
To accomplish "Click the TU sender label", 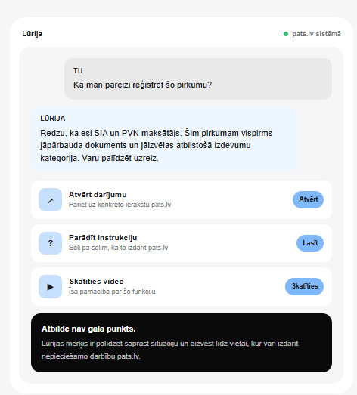I will (78, 71).
